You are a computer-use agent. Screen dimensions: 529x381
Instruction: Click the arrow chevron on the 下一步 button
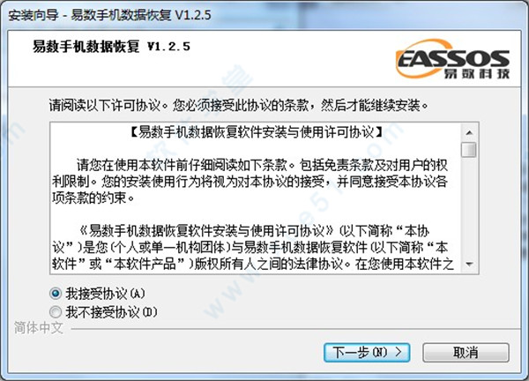click(x=399, y=352)
